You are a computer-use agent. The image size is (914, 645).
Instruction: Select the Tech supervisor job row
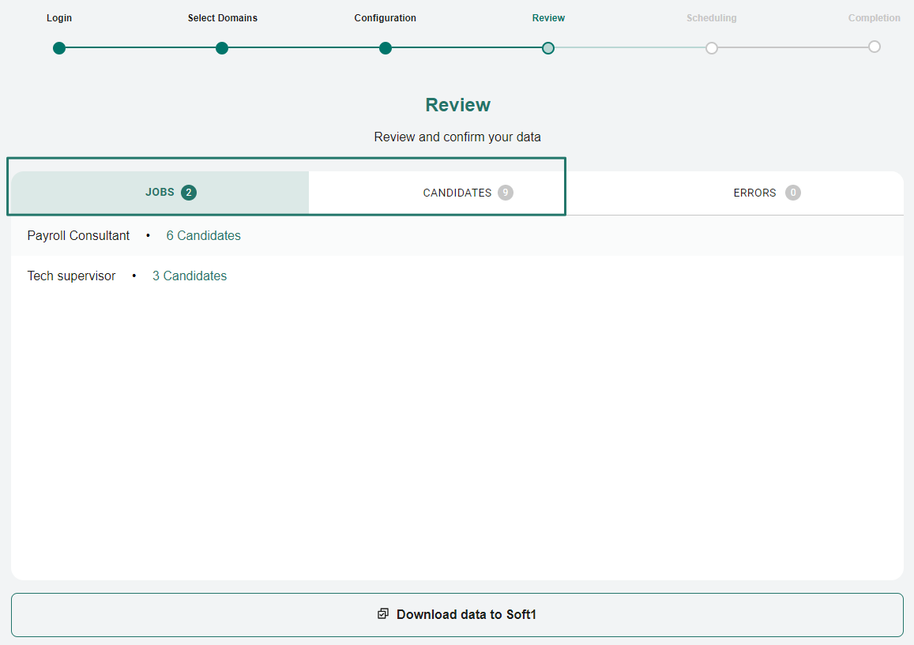point(71,276)
